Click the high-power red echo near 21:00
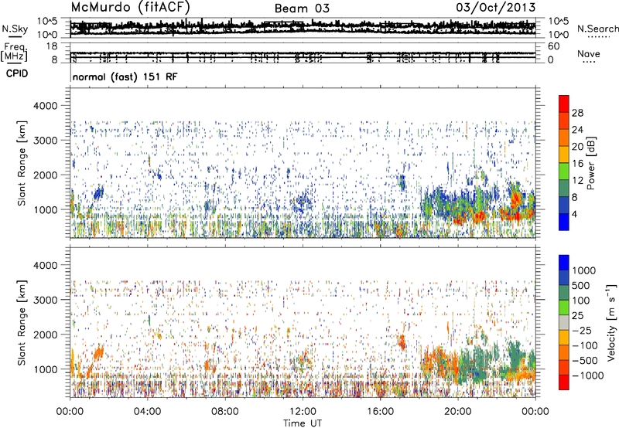Screen dimensions: 619x428 coord(478,216)
